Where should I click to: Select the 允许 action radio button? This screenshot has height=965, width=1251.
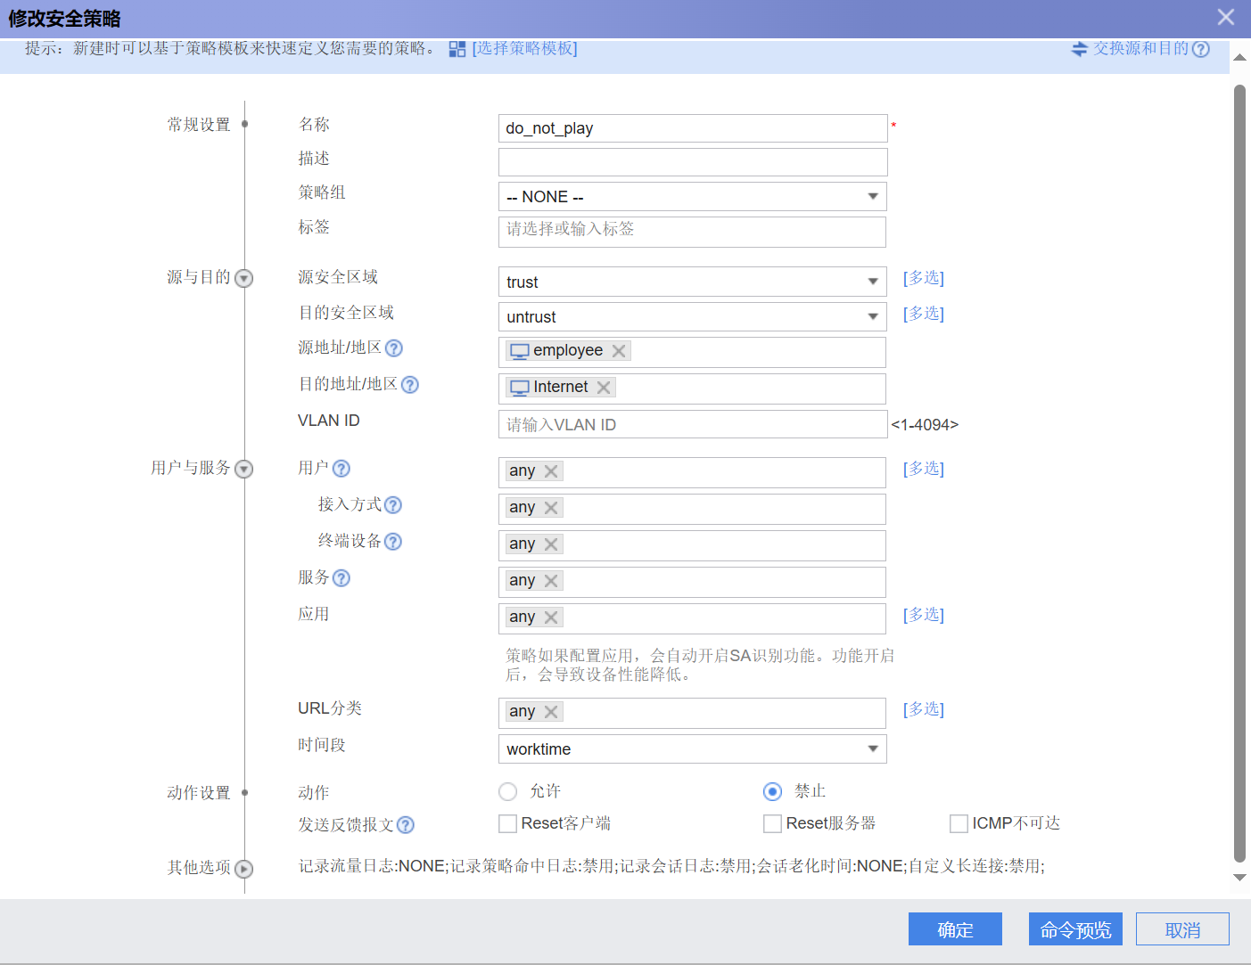tap(508, 791)
